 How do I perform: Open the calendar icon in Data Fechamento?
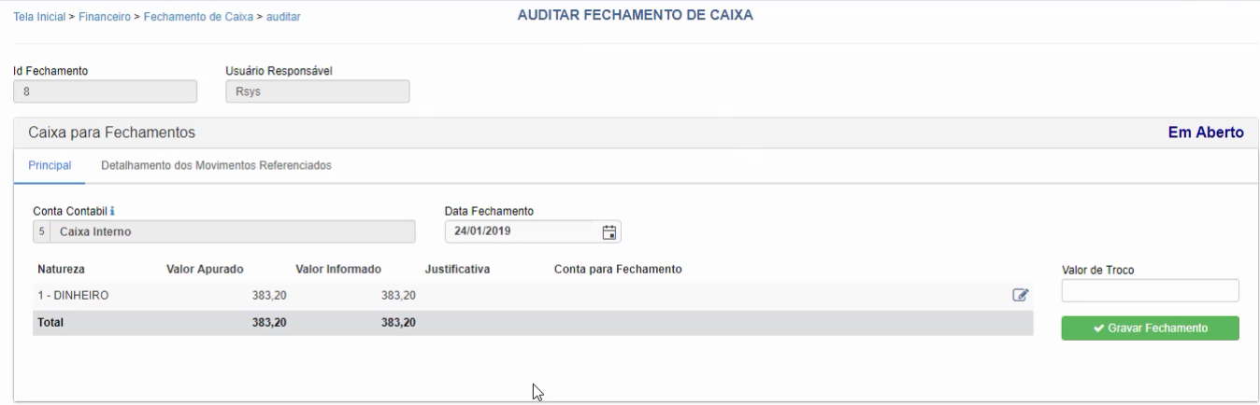click(x=609, y=231)
